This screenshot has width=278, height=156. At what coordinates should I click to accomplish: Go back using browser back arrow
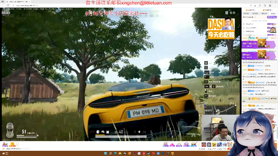tap(3, 6)
